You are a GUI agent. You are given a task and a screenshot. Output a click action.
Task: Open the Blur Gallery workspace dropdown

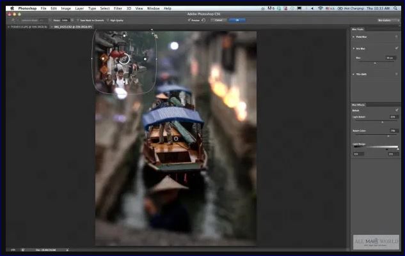[388, 20]
